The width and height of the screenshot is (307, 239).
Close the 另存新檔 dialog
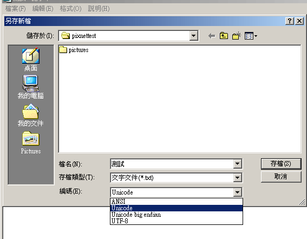point(299,21)
